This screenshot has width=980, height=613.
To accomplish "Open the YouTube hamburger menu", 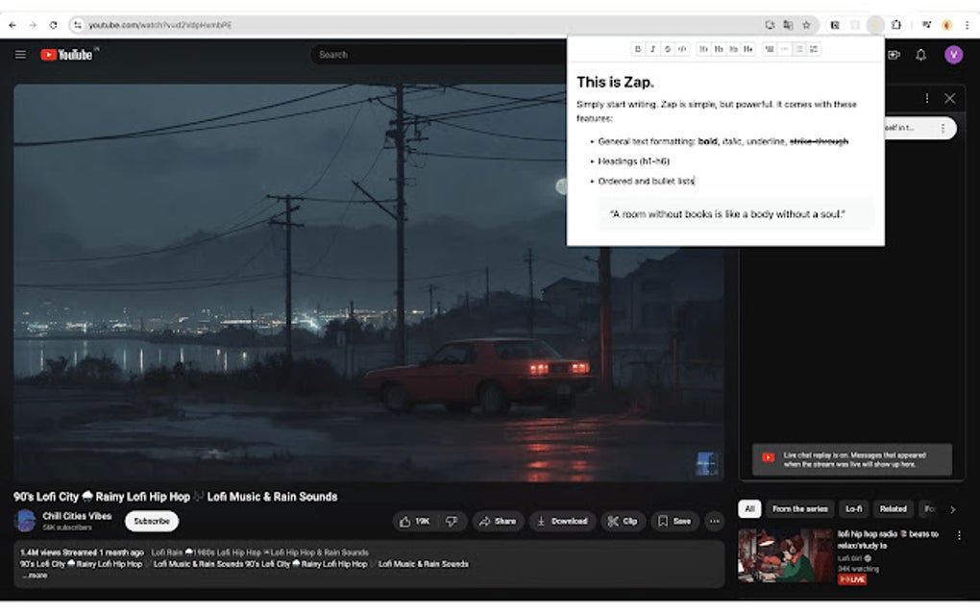I will pyautogui.click(x=19, y=55).
